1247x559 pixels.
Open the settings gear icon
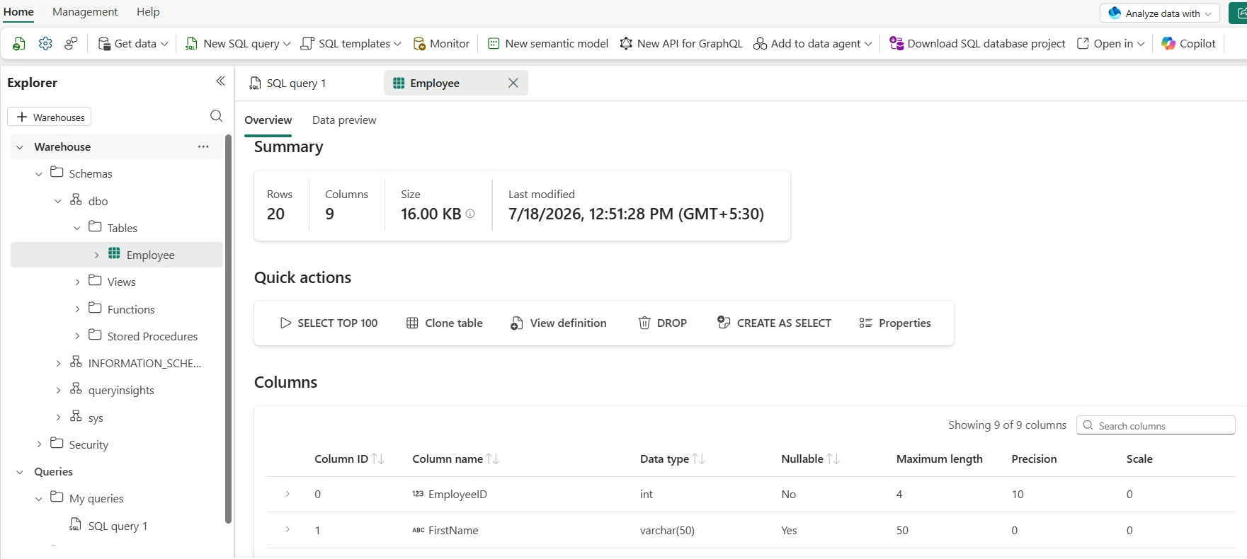pos(45,43)
